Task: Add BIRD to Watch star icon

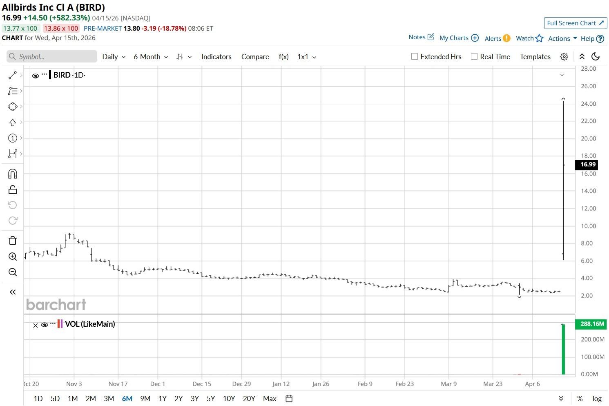Action: pos(540,38)
